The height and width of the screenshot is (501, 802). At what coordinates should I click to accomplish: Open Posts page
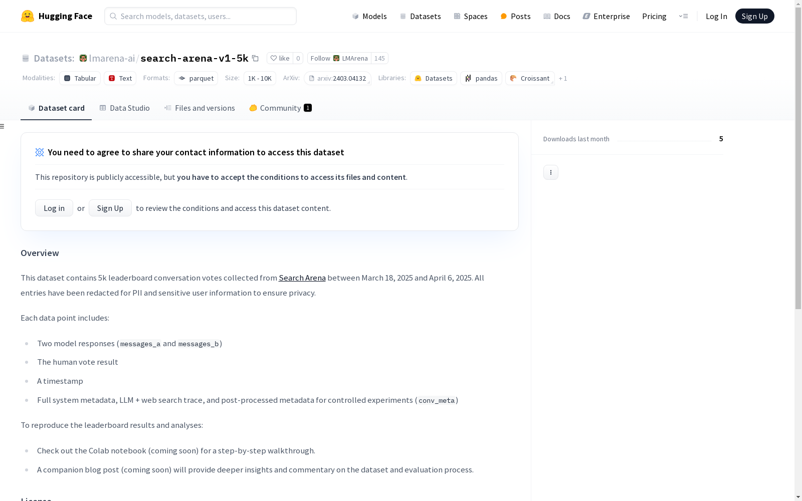(515, 16)
